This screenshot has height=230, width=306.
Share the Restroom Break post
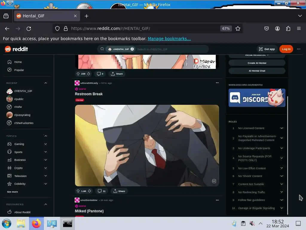coord(119,191)
